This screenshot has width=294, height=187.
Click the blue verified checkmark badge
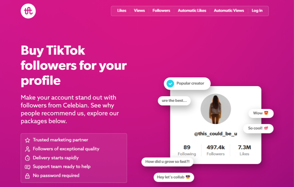tap(170, 84)
